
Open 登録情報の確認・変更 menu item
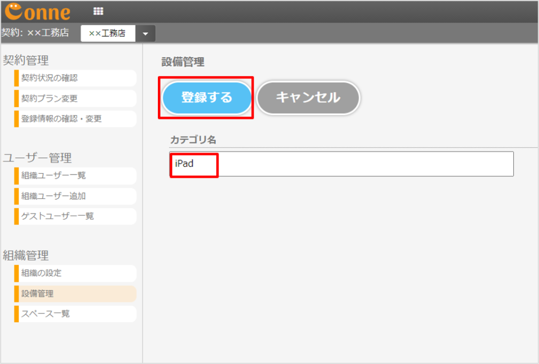75,119
